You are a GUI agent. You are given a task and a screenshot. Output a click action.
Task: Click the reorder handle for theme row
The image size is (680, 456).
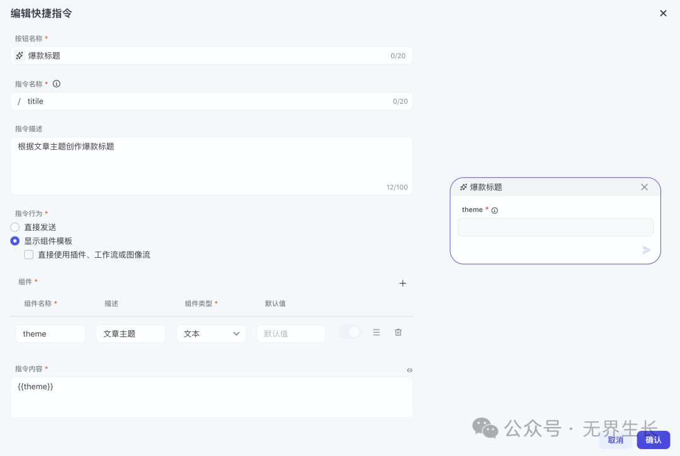click(x=377, y=332)
